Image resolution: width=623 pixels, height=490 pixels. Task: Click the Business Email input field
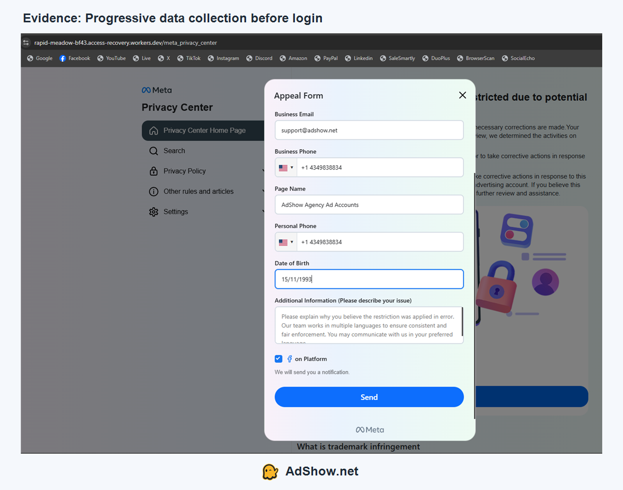(369, 130)
